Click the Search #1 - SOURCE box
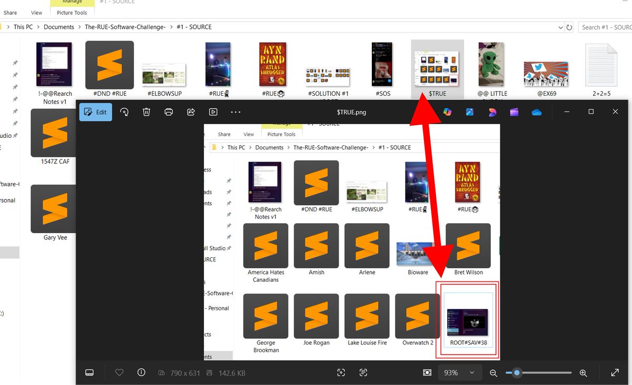Image resolution: width=632 pixels, height=385 pixels. tap(605, 27)
